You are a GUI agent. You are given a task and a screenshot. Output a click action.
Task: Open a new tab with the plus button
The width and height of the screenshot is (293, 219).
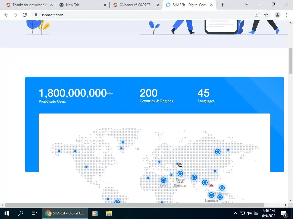click(222, 5)
